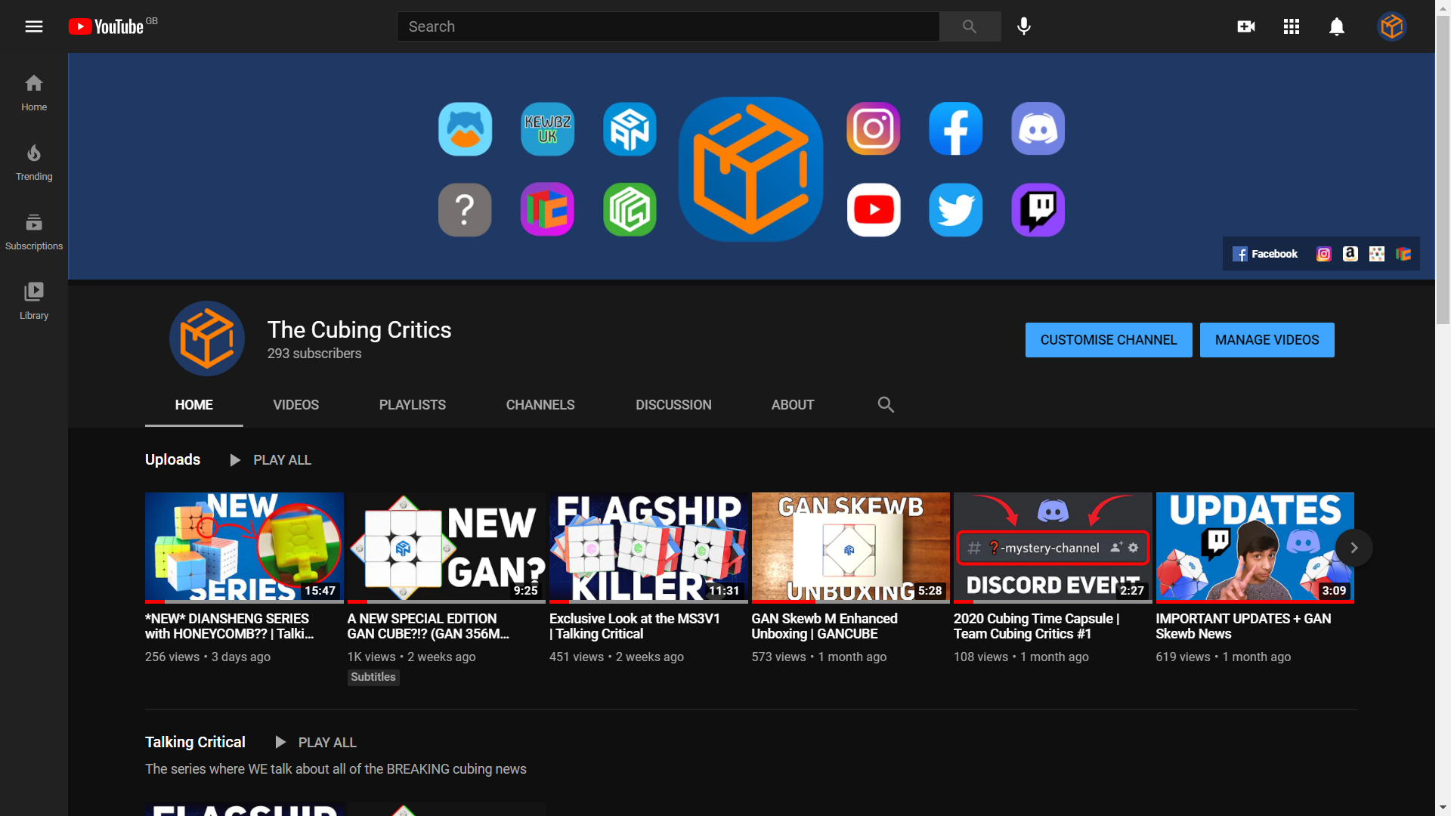Image resolution: width=1451 pixels, height=816 pixels.
Task: Click MANAGE VIDEOS button
Action: click(x=1267, y=340)
